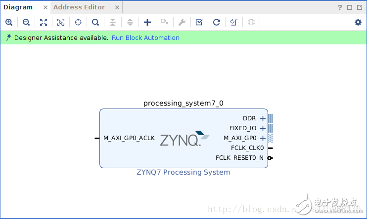Click the Validate Design checkmark icon
The width and height of the screenshot is (367, 219).
point(199,22)
